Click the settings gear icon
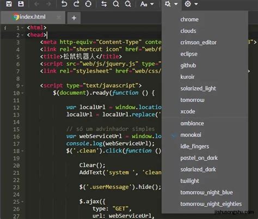 point(188,4)
